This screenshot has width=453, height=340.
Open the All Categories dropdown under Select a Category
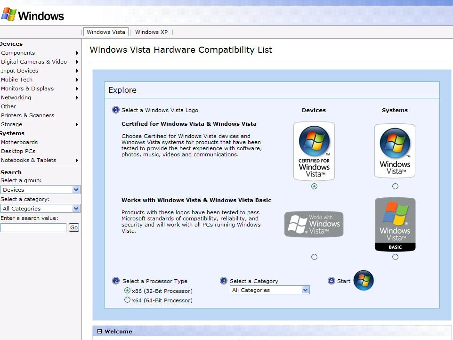269,290
